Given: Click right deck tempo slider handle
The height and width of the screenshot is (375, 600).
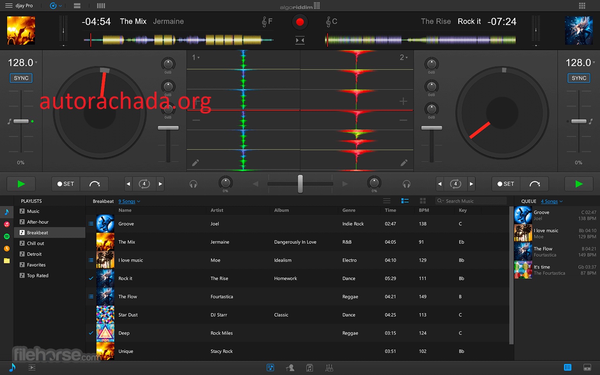Looking at the screenshot, I should (578, 121).
